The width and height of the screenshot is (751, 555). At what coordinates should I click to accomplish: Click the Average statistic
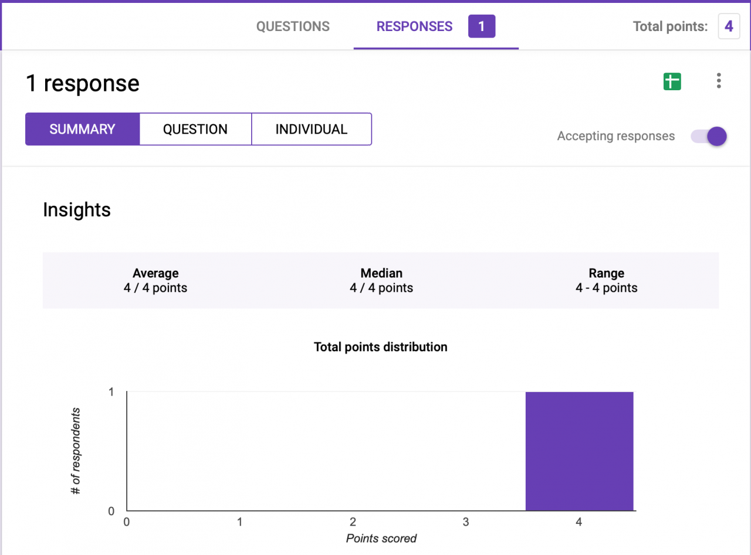[x=155, y=280]
